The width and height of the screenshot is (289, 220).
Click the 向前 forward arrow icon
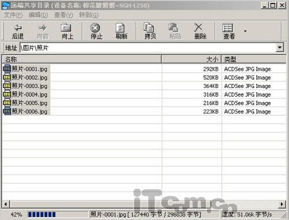(42, 28)
